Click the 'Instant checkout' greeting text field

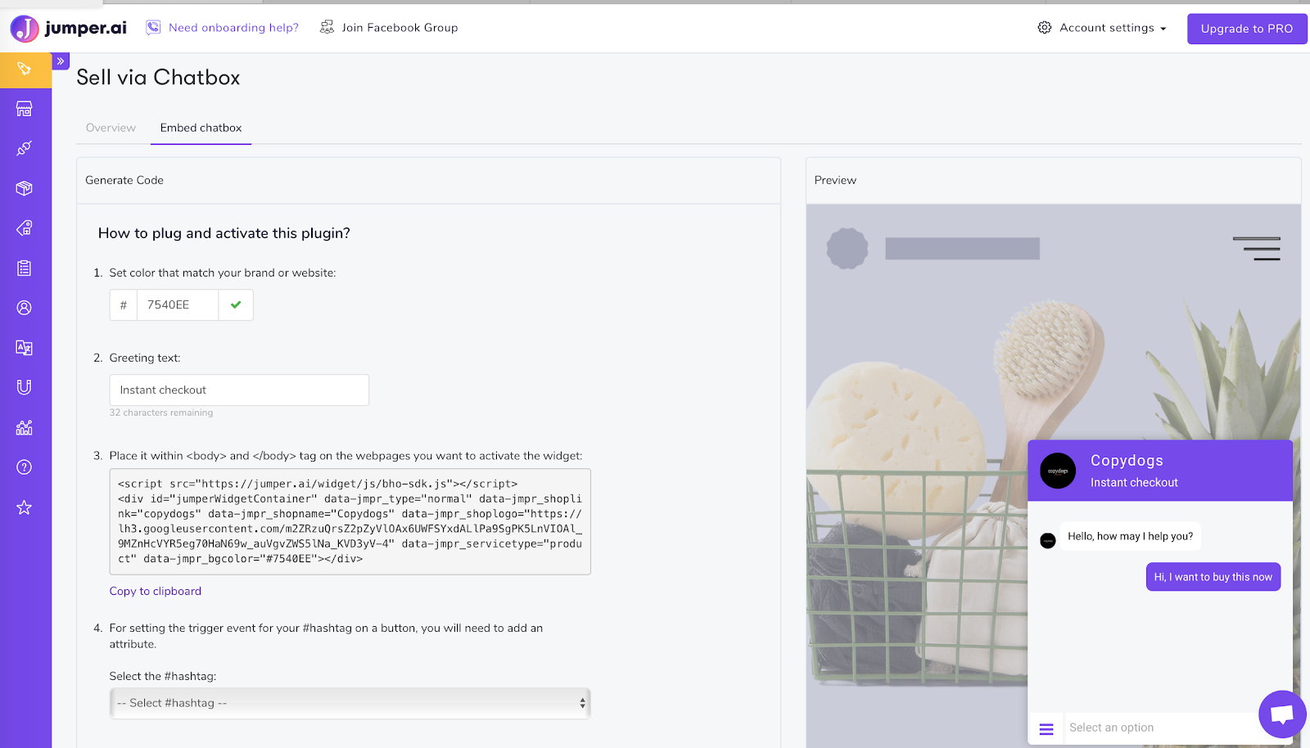coord(239,390)
